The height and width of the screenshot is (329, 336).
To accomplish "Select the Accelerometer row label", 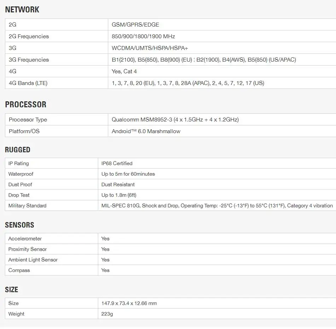I will pyautogui.click(x=25, y=239).
